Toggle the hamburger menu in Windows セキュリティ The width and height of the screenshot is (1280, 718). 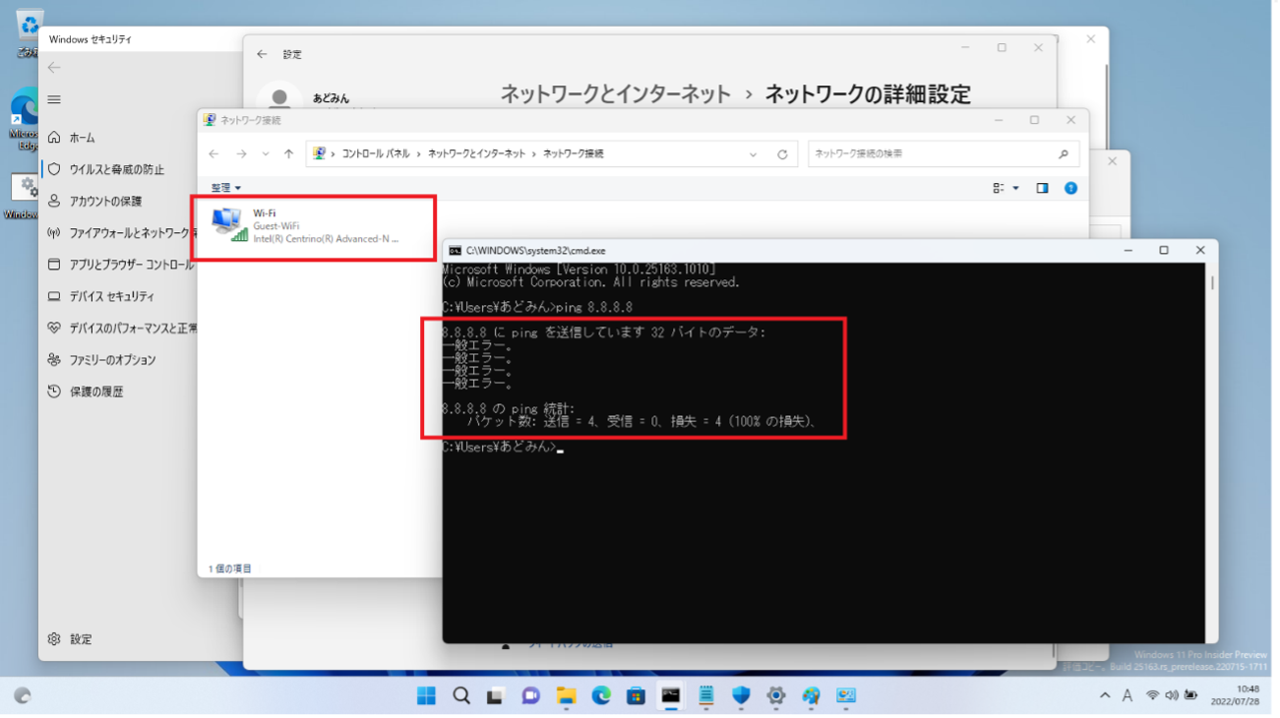[x=54, y=99]
